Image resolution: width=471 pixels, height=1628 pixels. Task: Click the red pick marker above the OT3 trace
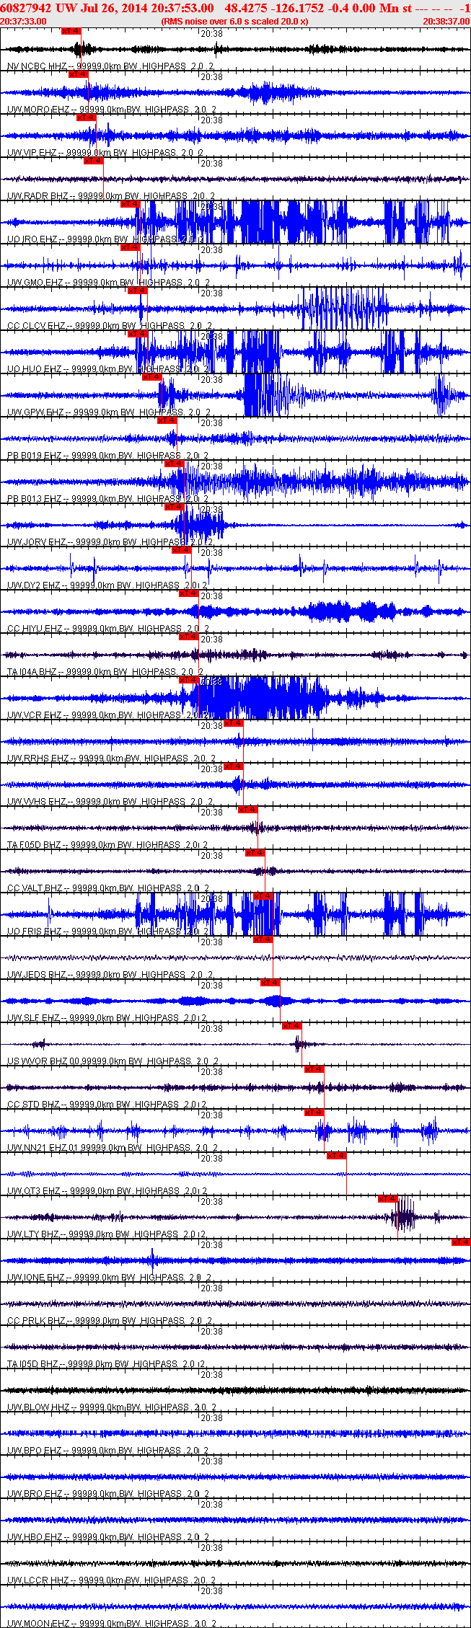(x=336, y=1156)
